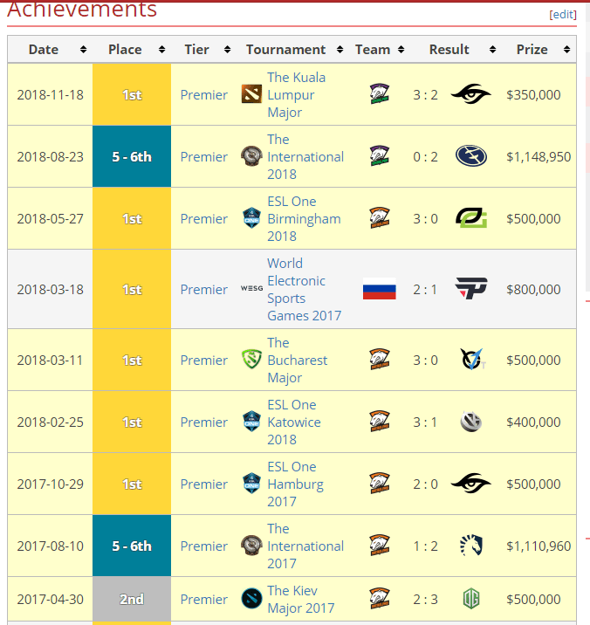Click Virtus.pro logo in The International 2017 row
Viewport: 590px width, 625px height.
coord(379,545)
